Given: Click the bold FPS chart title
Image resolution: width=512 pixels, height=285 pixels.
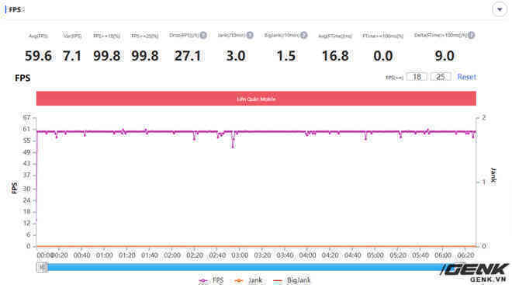Looking at the screenshot, I should point(22,78).
